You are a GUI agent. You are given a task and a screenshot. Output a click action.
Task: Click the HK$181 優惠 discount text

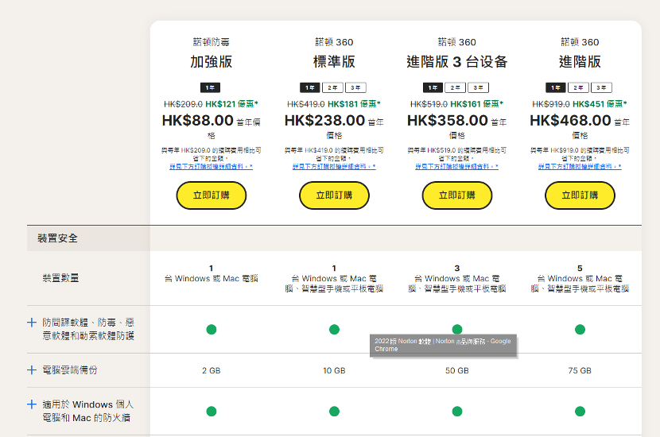point(354,104)
